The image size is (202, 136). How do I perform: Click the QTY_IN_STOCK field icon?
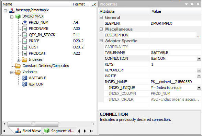click(25, 35)
